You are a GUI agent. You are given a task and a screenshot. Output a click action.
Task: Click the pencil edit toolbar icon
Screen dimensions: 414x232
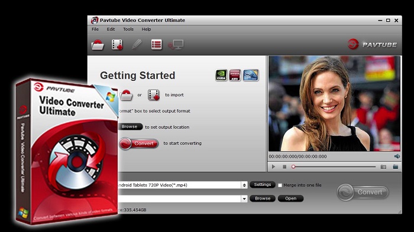(137, 44)
